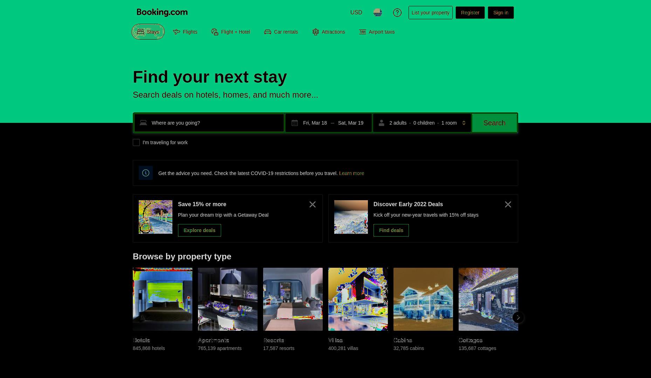The image size is (651, 378).
Task: Click the Booking.com logo
Action: (x=162, y=12)
